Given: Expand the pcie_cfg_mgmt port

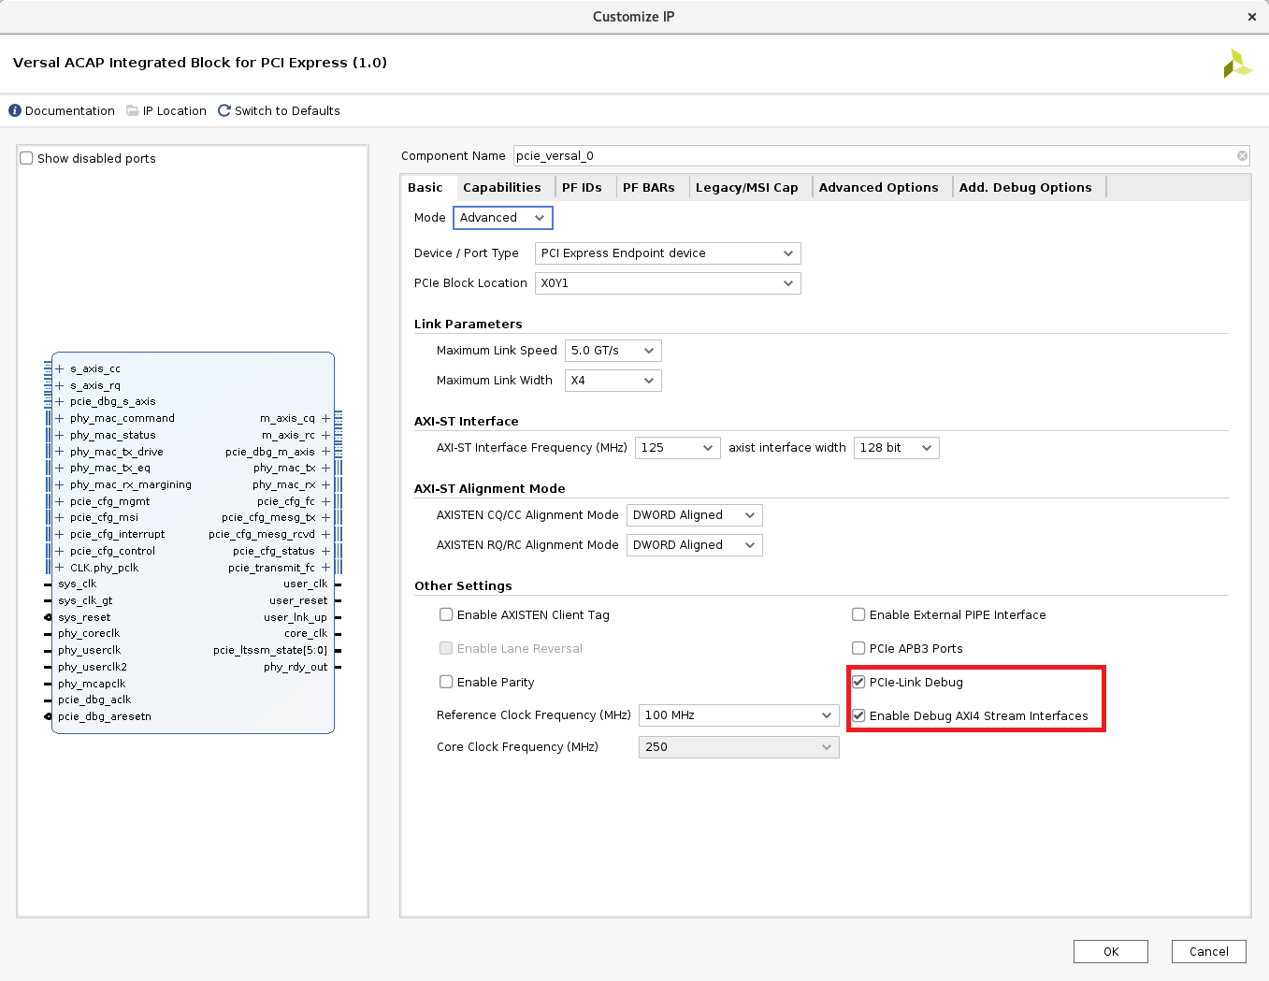Looking at the screenshot, I should tap(59, 502).
